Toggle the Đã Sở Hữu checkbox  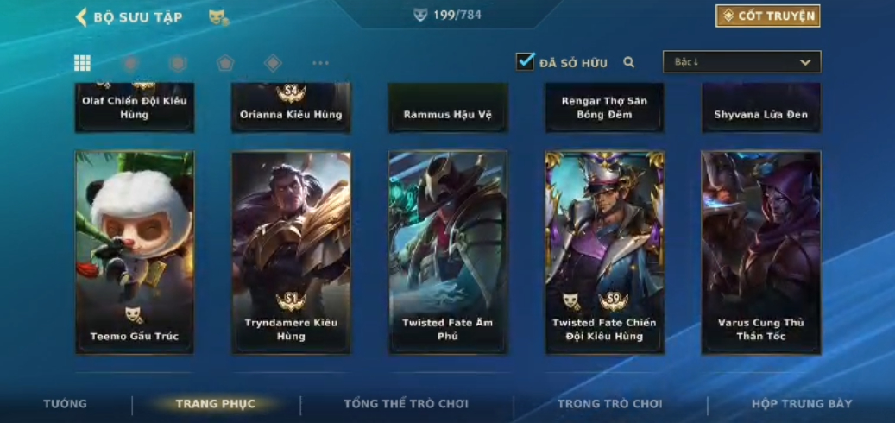[x=525, y=61]
